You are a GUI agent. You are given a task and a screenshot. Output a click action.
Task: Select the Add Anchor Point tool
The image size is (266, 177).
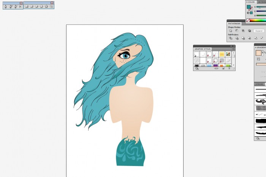(x=11, y=6)
